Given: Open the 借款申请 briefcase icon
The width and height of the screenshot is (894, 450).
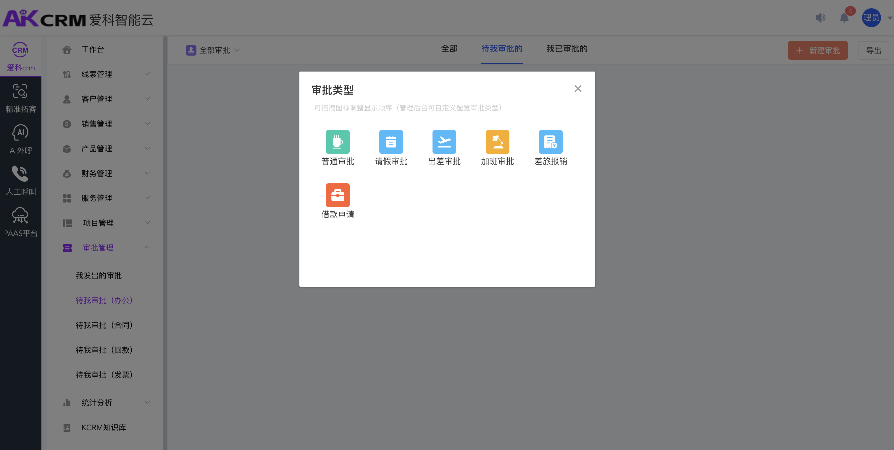Looking at the screenshot, I should pos(337,195).
